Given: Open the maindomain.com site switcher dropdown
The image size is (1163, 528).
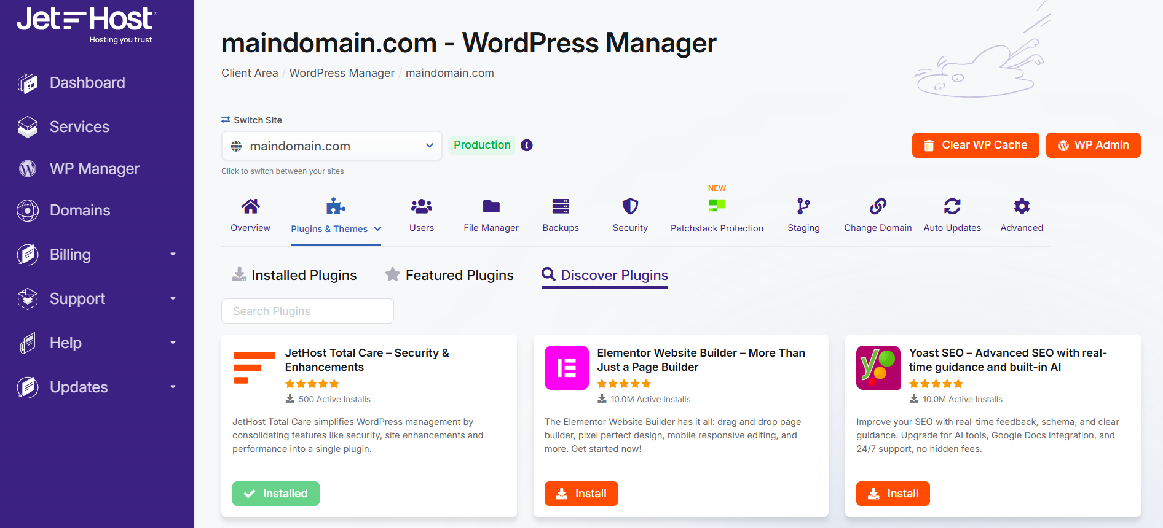Looking at the screenshot, I should (x=331, y=146).
